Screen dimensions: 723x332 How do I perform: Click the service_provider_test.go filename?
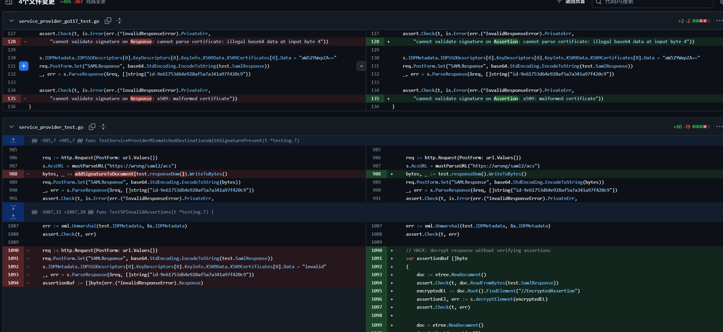point(51,127)
